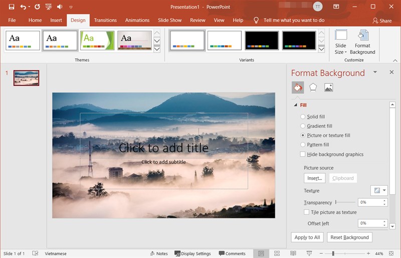Click the Transparency slider
Image resolution: width=401 pixels, height=258 pixels.
345,202
